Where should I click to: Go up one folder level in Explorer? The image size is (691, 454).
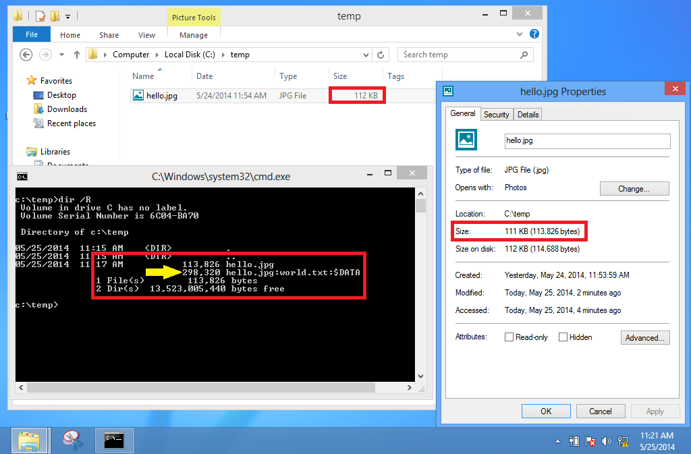77,55
